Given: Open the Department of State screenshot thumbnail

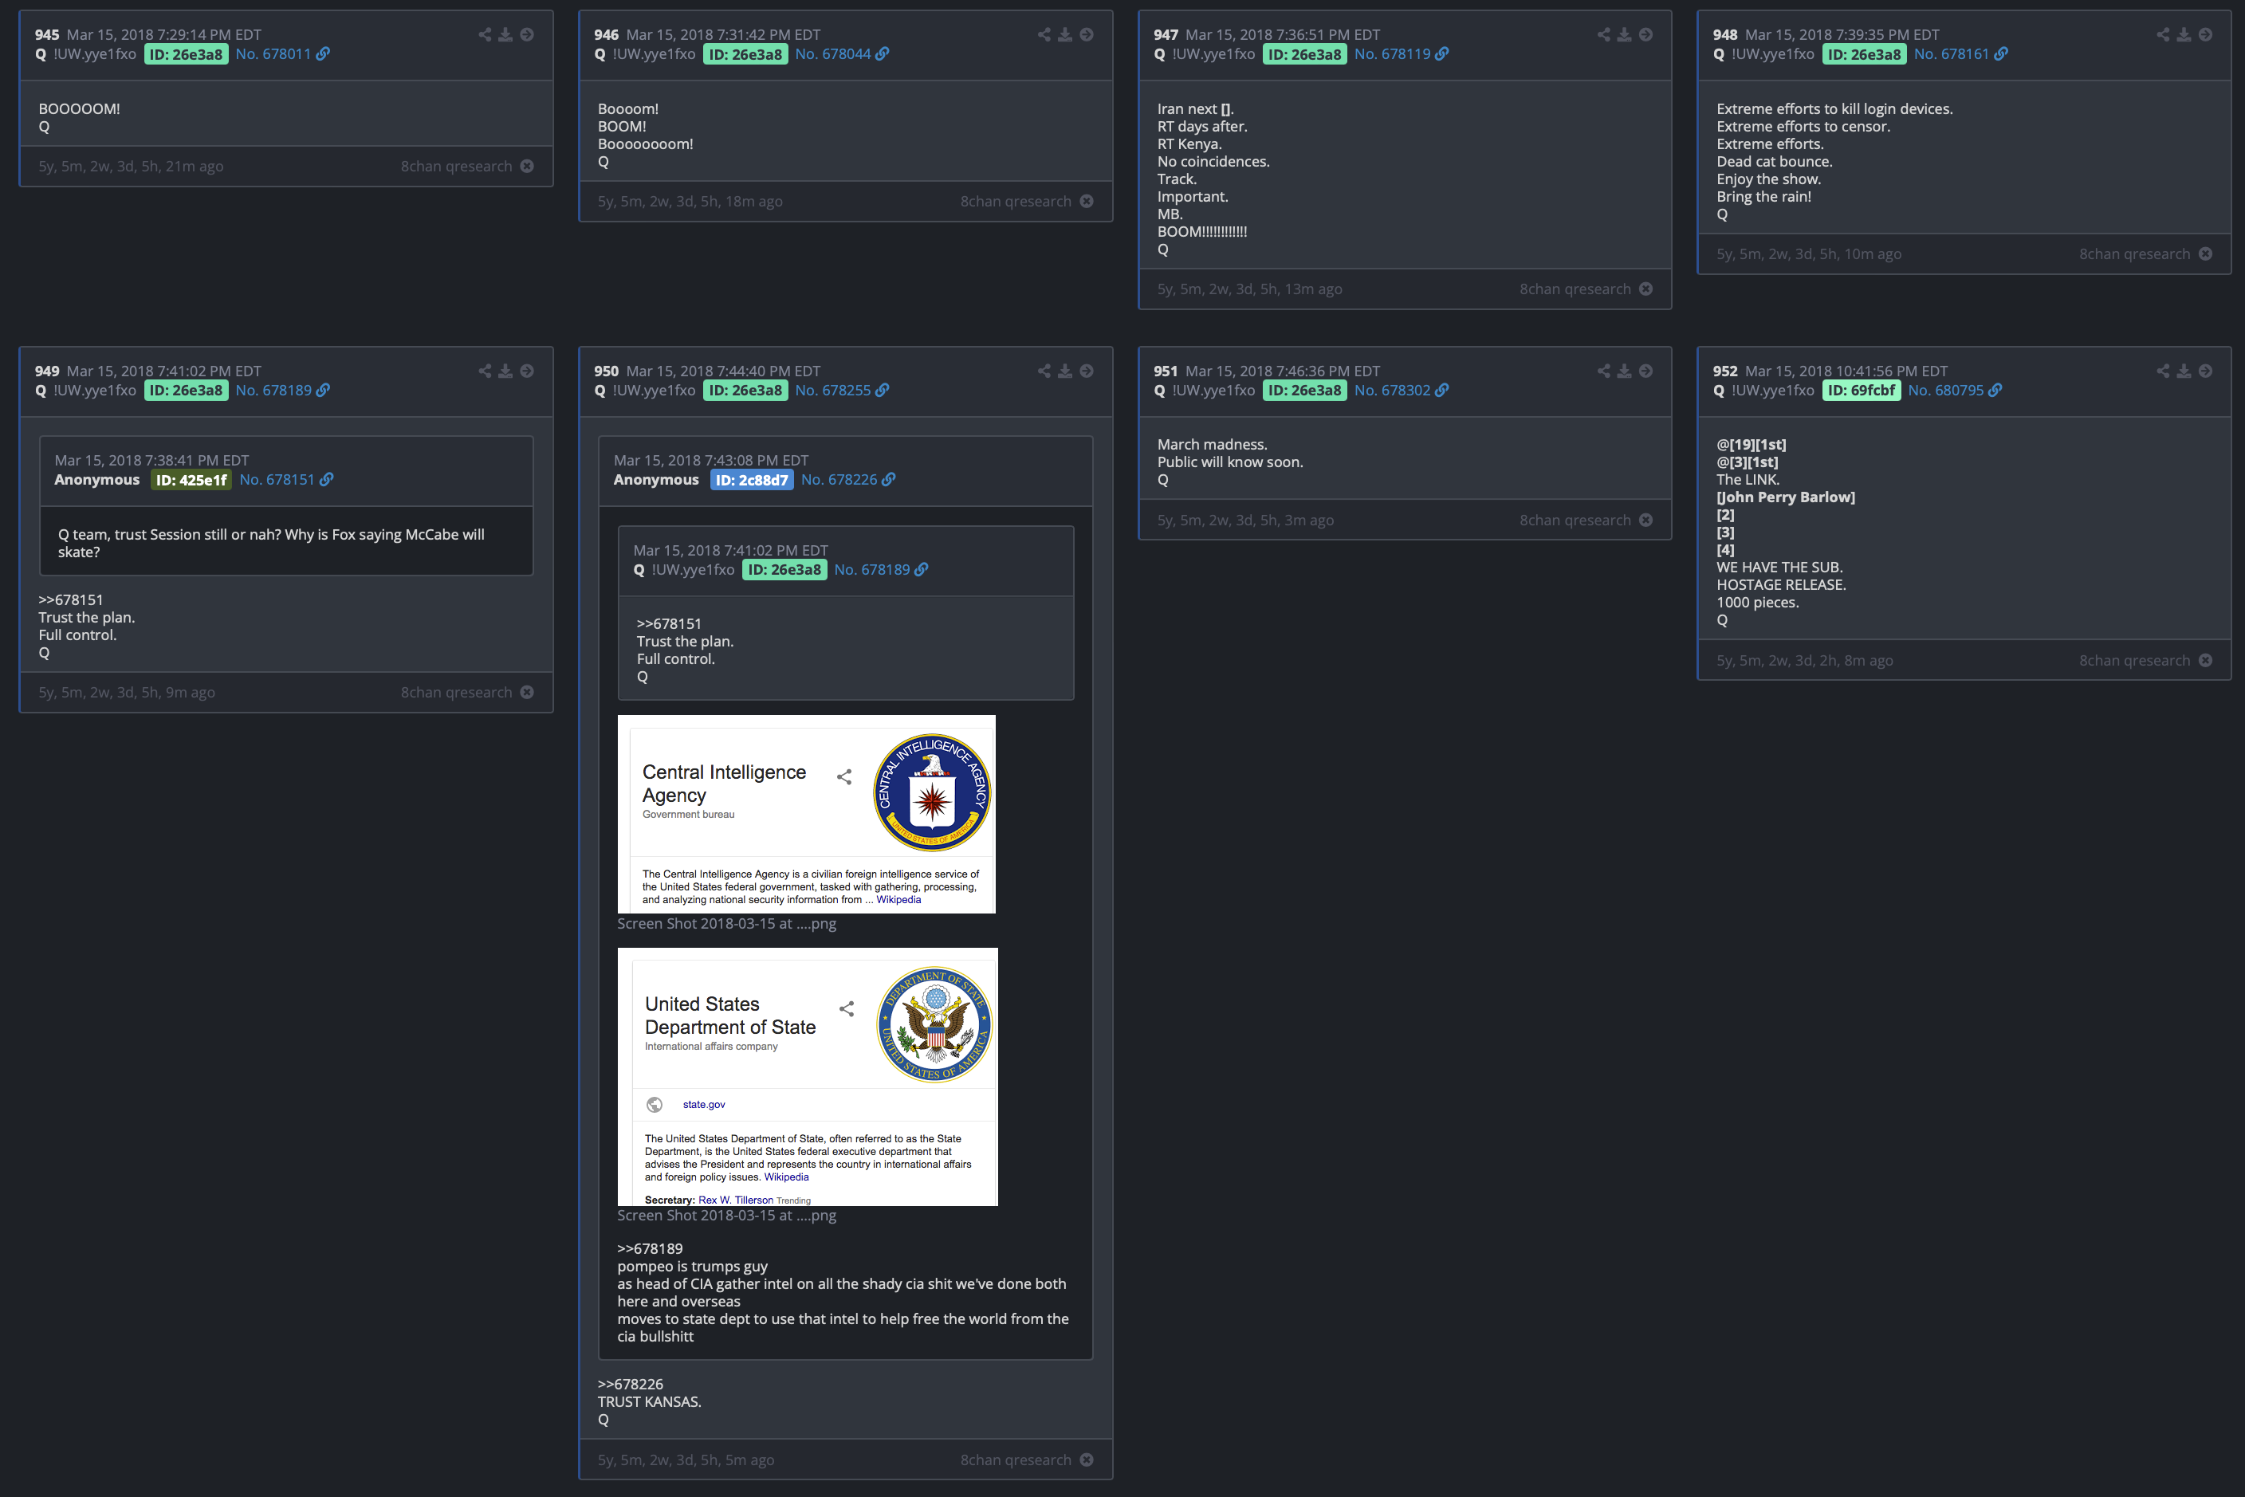Looking at the screenshot, I should point(807,1077).
